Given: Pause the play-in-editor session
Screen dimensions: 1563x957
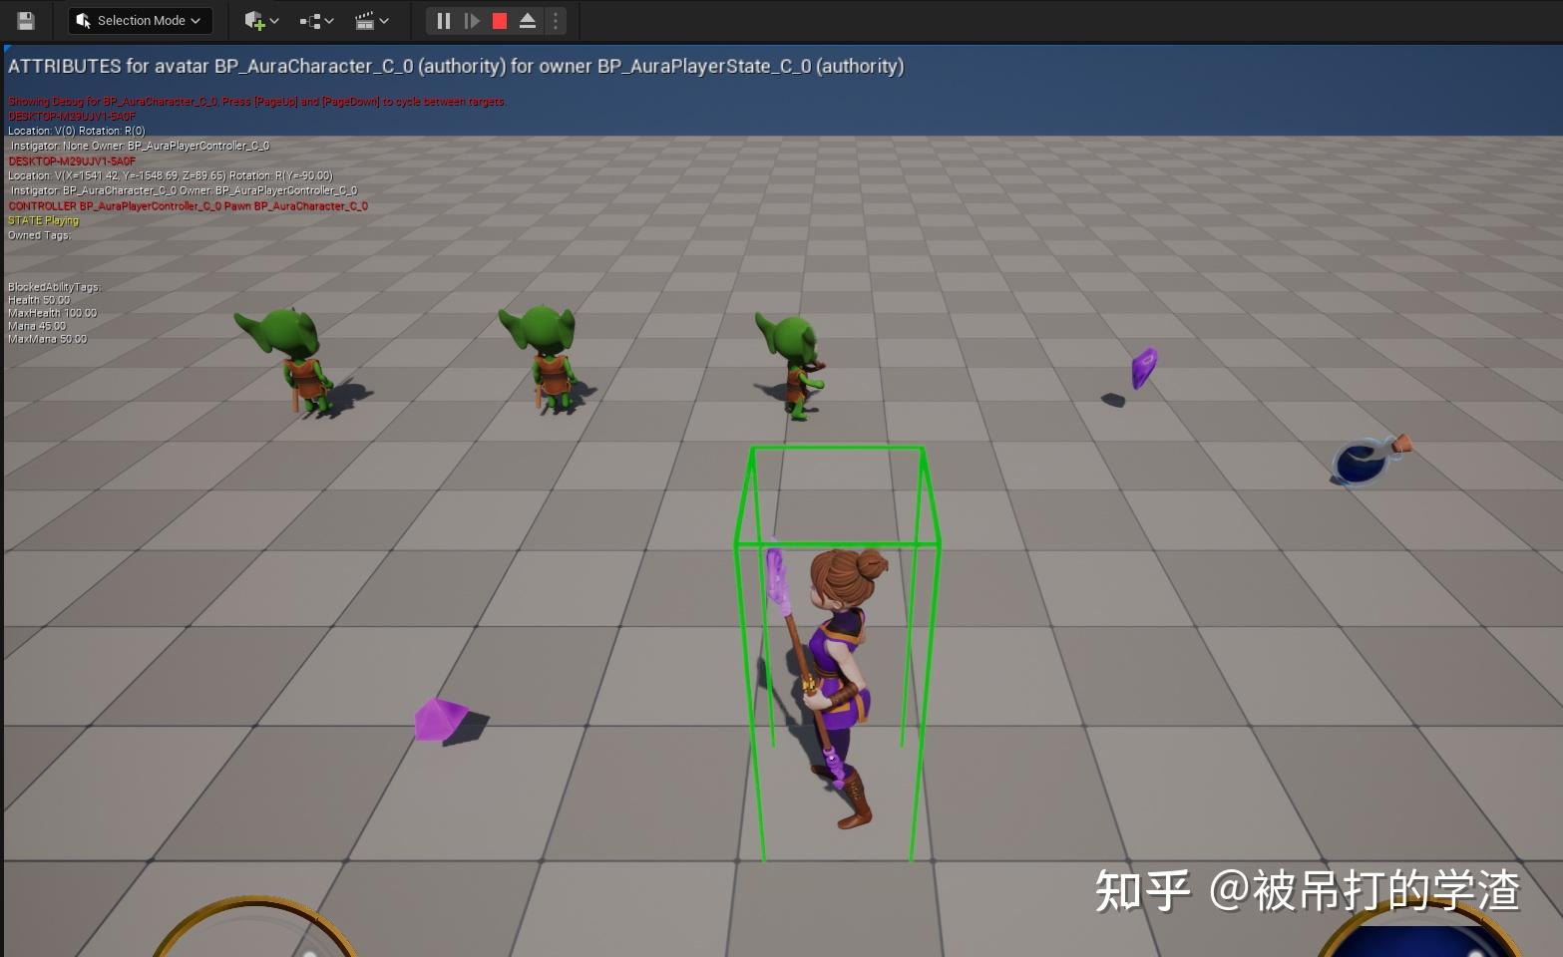Looking at the screenshot, I should pyautogui.click(x=443, y=20).
